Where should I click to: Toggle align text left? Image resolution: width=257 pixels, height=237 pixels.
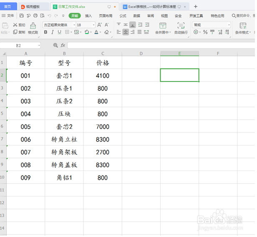click(x=118, y=32)
